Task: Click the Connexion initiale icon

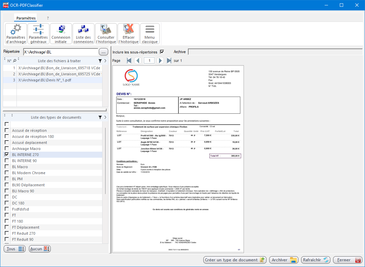Action: click(61, 34)
